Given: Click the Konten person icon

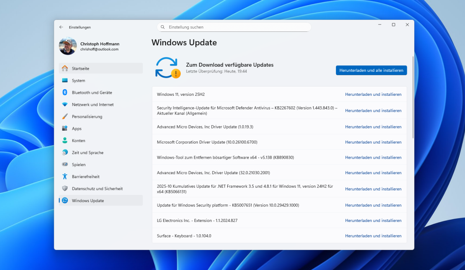Looking at the screenshot, I should tap(65, 140).
